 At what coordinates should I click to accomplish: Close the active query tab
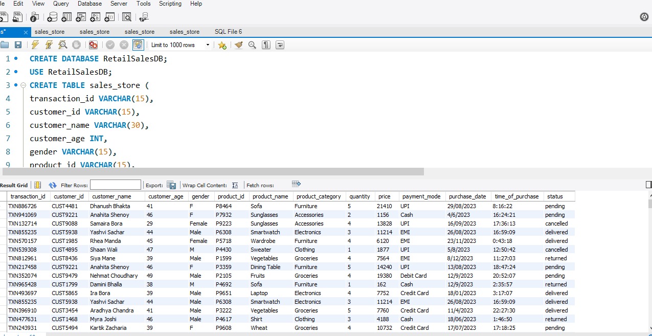tap(26, 32)
